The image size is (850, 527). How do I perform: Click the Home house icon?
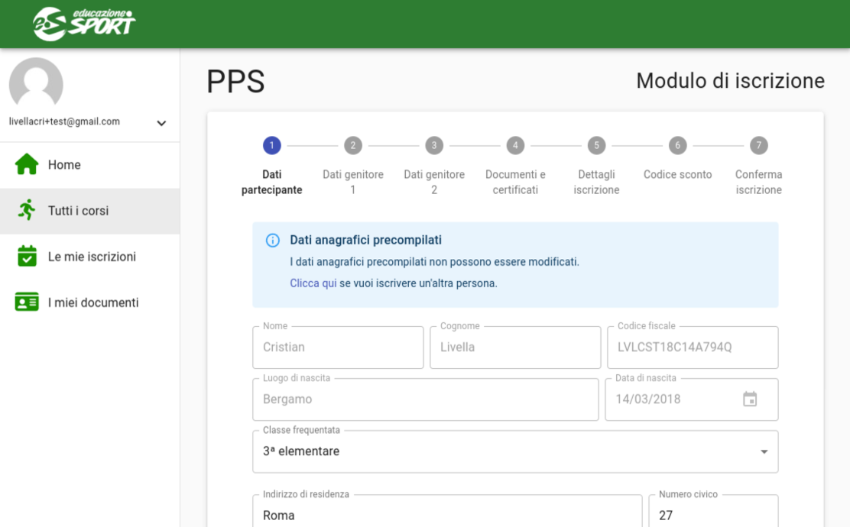coord(27,165)
